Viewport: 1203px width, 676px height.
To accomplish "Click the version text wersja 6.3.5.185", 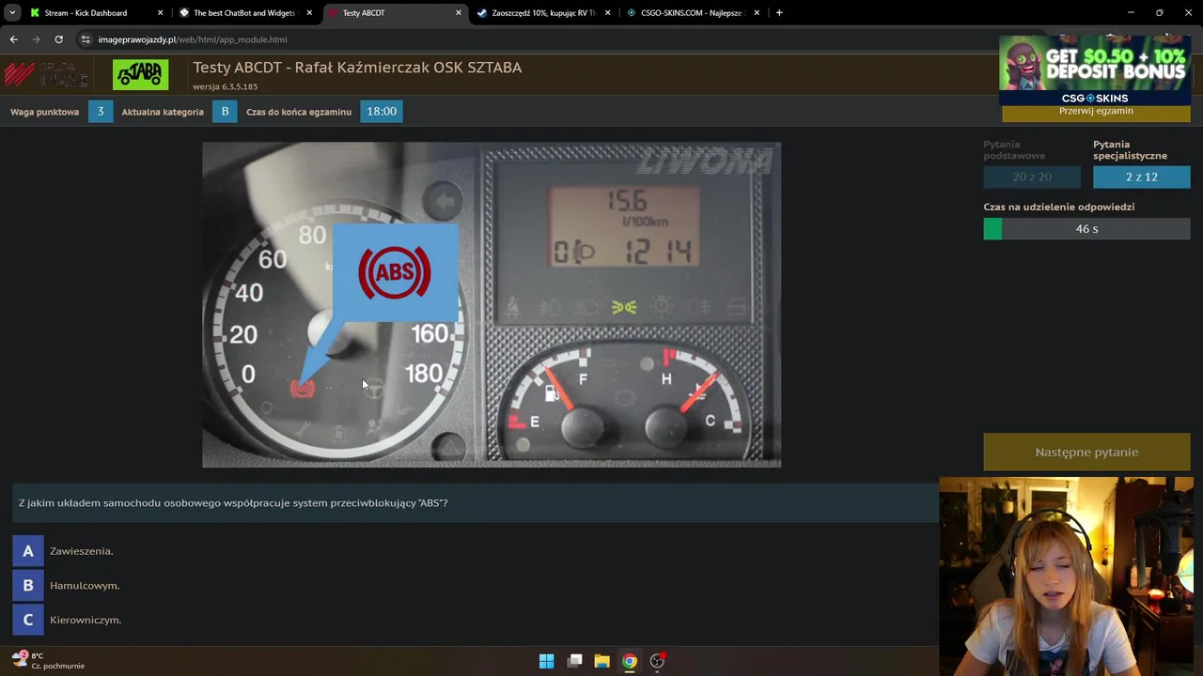I will (225, 86).
